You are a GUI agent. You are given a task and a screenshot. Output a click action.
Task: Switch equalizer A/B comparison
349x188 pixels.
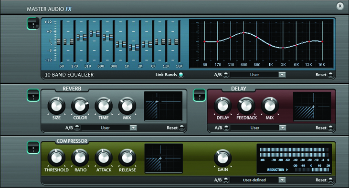(226, 75)
